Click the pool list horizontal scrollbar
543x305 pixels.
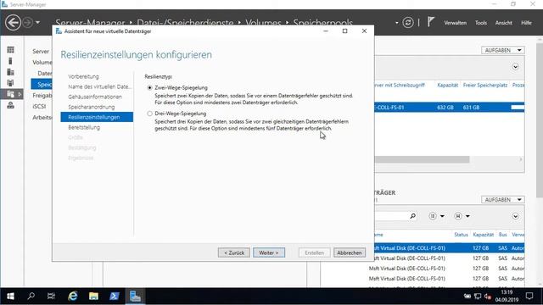422,159
